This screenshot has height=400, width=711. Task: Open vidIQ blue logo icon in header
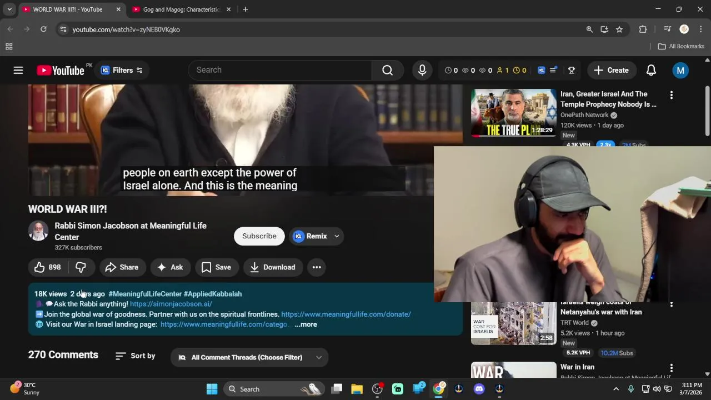(x=541, y=71)
